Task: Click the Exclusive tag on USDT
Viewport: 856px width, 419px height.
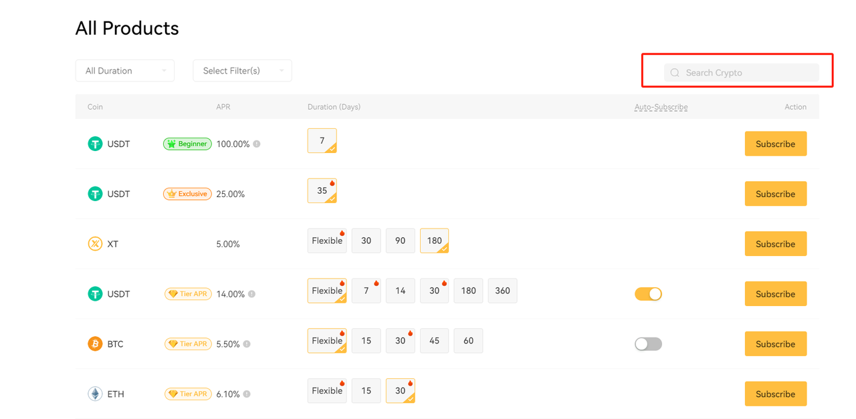Action: pos(187,194)
